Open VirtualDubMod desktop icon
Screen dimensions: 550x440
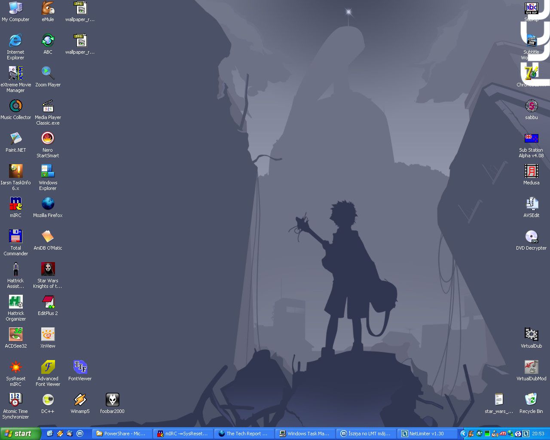click(x=532, y=371)
